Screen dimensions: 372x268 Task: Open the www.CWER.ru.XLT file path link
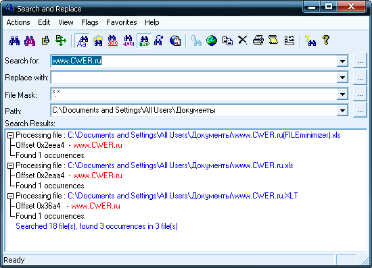tap(183, 196)
